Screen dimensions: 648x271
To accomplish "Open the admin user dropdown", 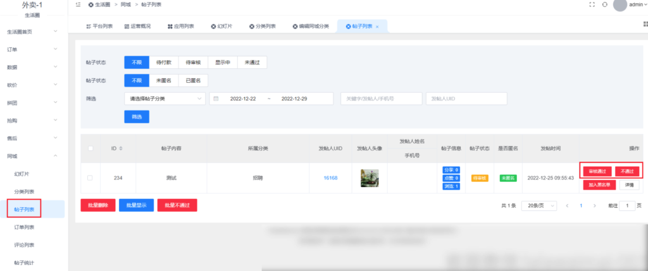I will coord(638,4).
